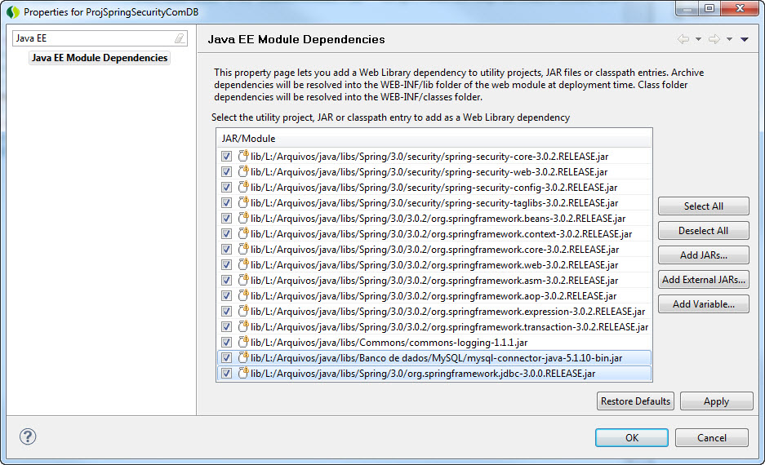Screen dimensions: 765x465
Task: Open the property page view menu arrow
Action: (x=745, y=39)
